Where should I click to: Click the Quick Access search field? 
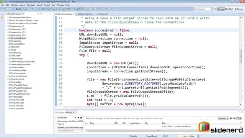tap(202, 9)
